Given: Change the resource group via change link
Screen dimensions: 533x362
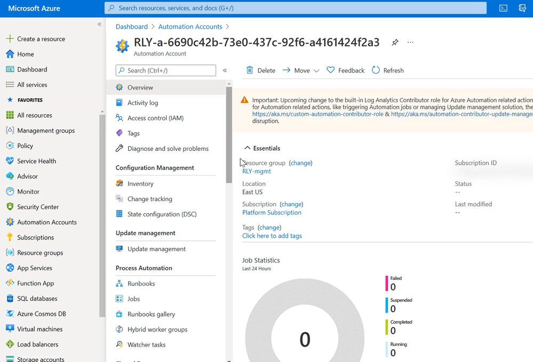Looking at the screenshot, I should (300, 163).
